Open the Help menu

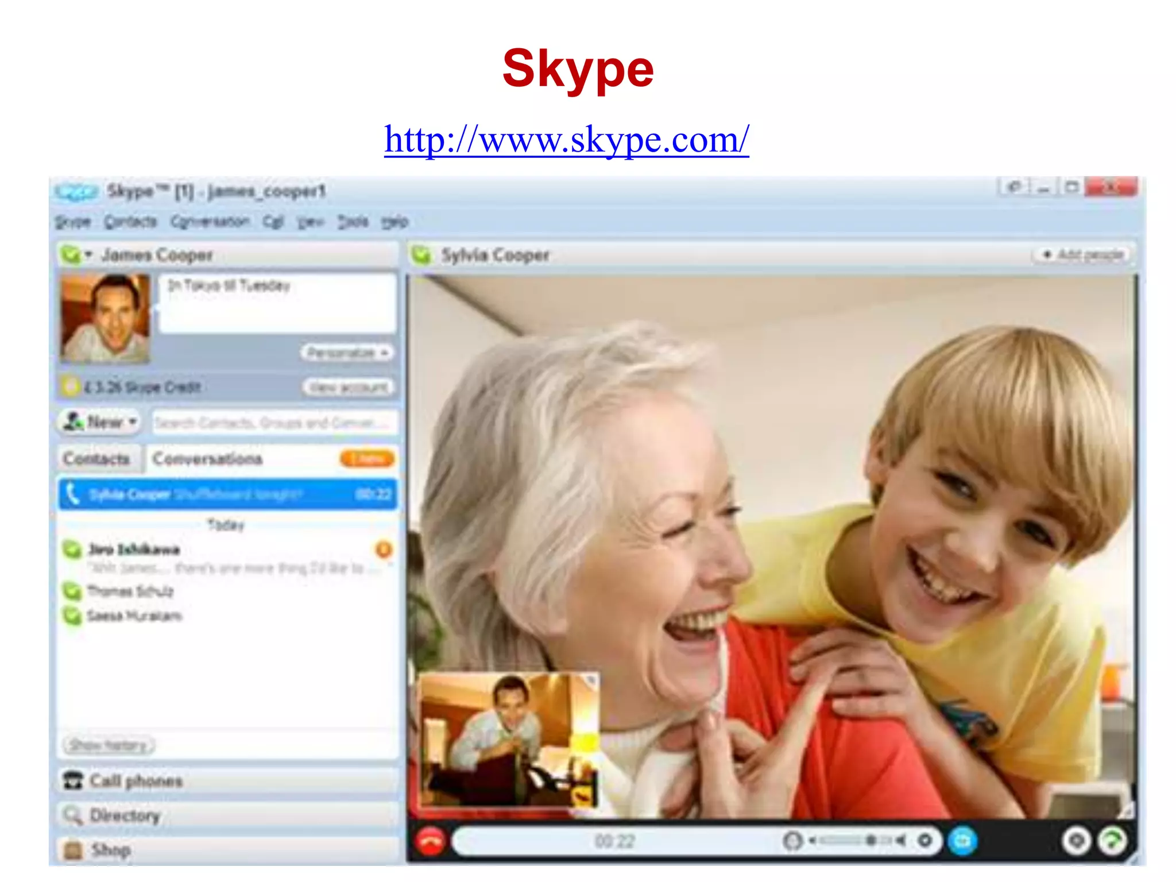point(394,222)
